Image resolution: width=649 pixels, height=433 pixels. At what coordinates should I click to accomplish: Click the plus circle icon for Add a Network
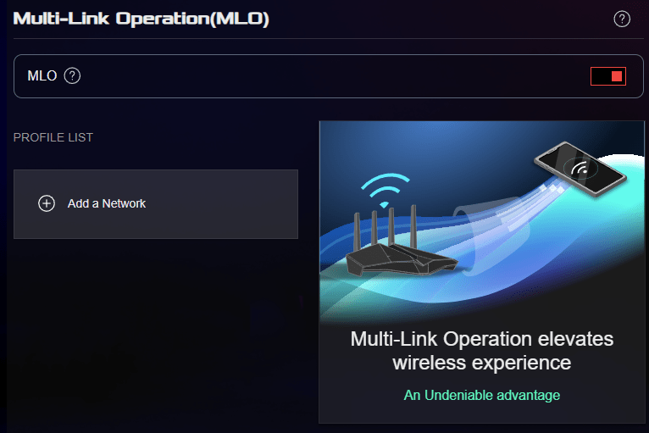coord(47,203)
